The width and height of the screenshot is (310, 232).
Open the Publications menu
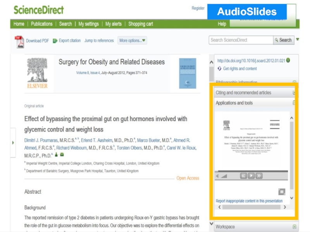[42, 24]
